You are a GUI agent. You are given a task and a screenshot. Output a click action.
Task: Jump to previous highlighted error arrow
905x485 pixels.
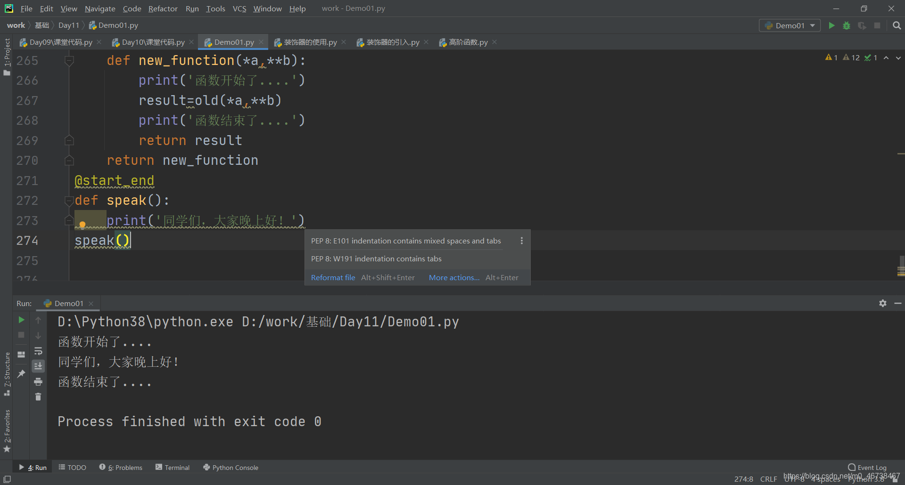(886, 57)
